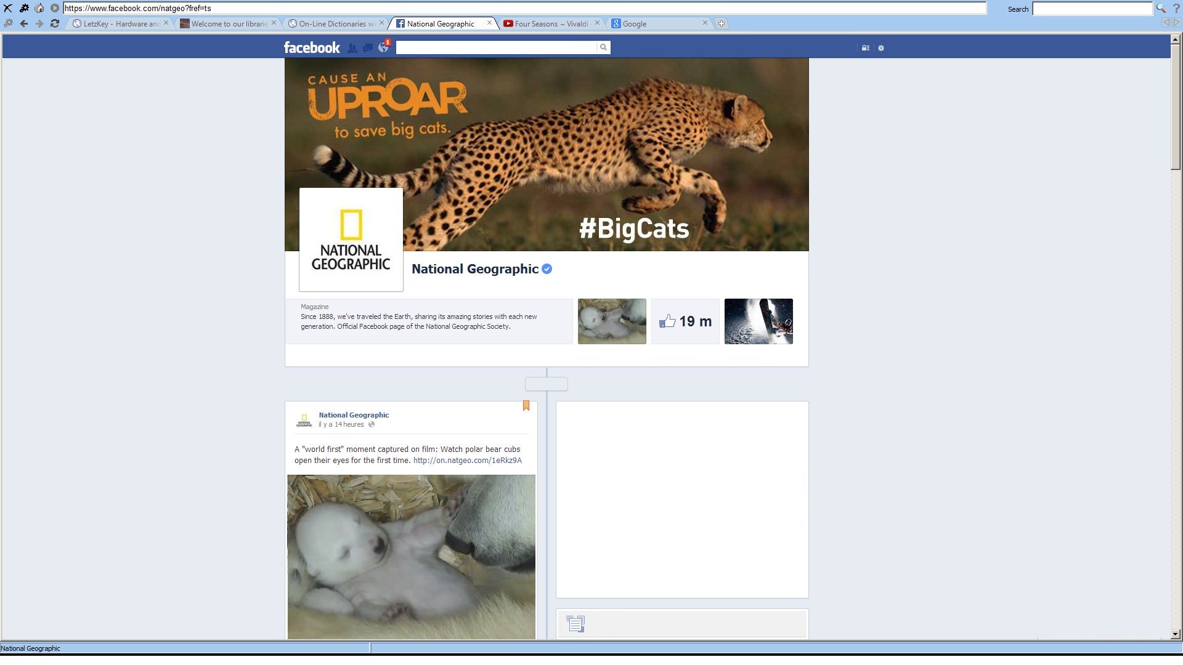
Task: Open the polar bear photos thumbnail
Action: coord(612,321)
